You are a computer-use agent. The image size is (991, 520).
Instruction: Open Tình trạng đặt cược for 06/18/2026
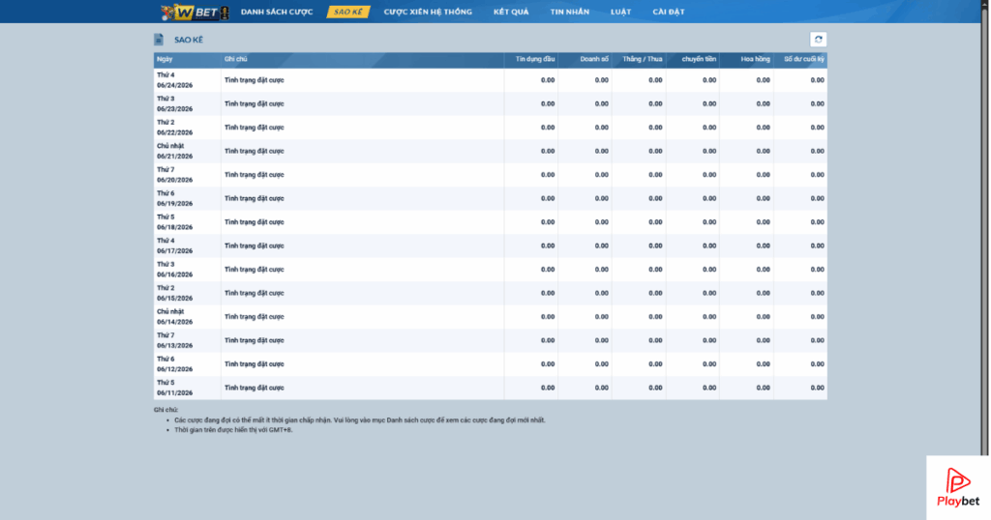255,222
